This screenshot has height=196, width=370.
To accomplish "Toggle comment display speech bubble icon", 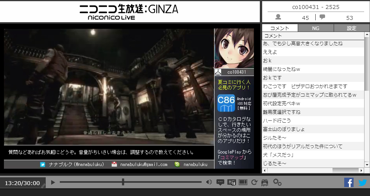I will pos(220,182).
